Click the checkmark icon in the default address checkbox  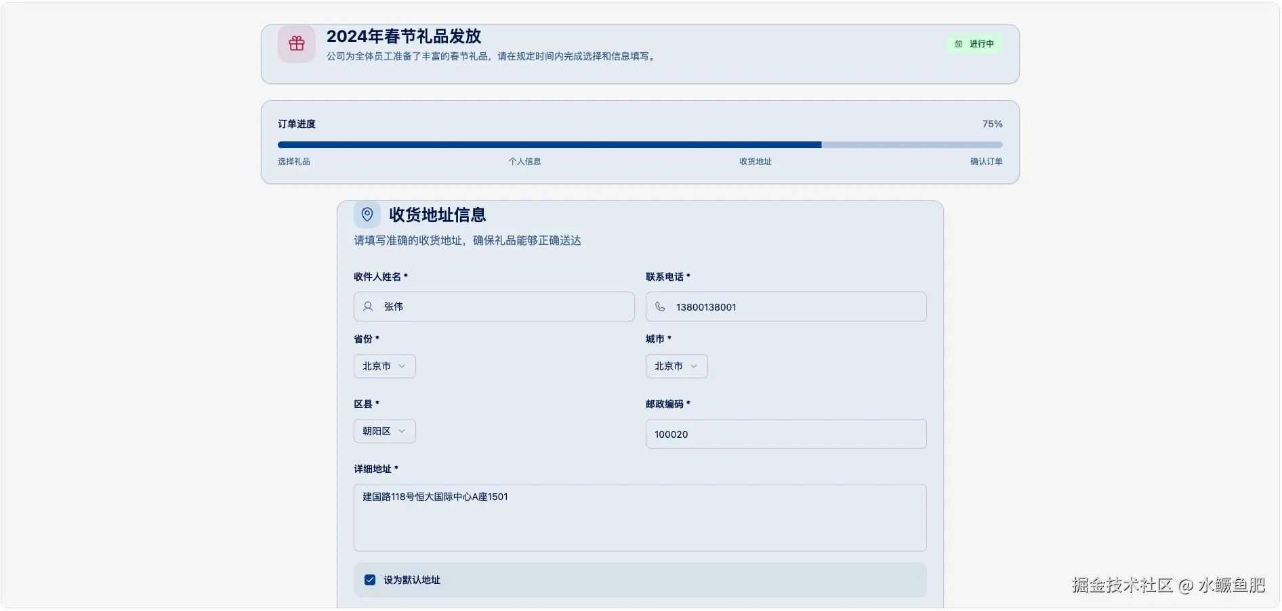[369, 580]
